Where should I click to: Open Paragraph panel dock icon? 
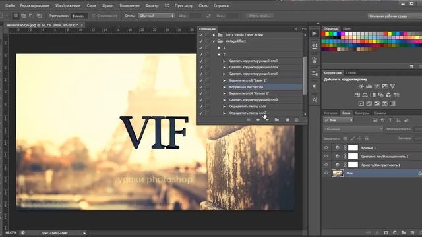(x=315, y=87)
